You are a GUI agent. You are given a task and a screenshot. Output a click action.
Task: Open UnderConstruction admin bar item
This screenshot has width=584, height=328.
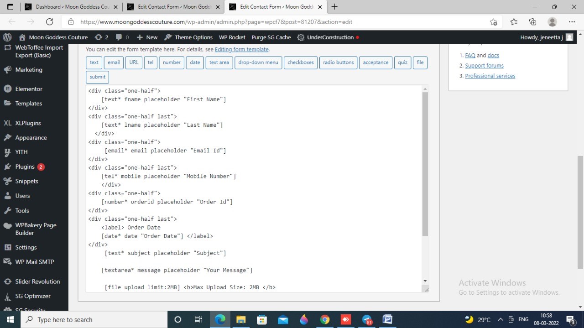[x=328, y=37]
